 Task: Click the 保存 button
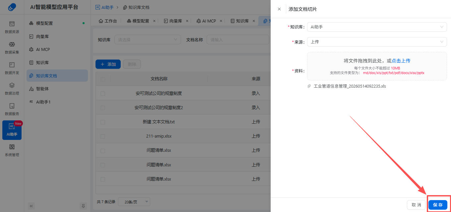[438, 205]
